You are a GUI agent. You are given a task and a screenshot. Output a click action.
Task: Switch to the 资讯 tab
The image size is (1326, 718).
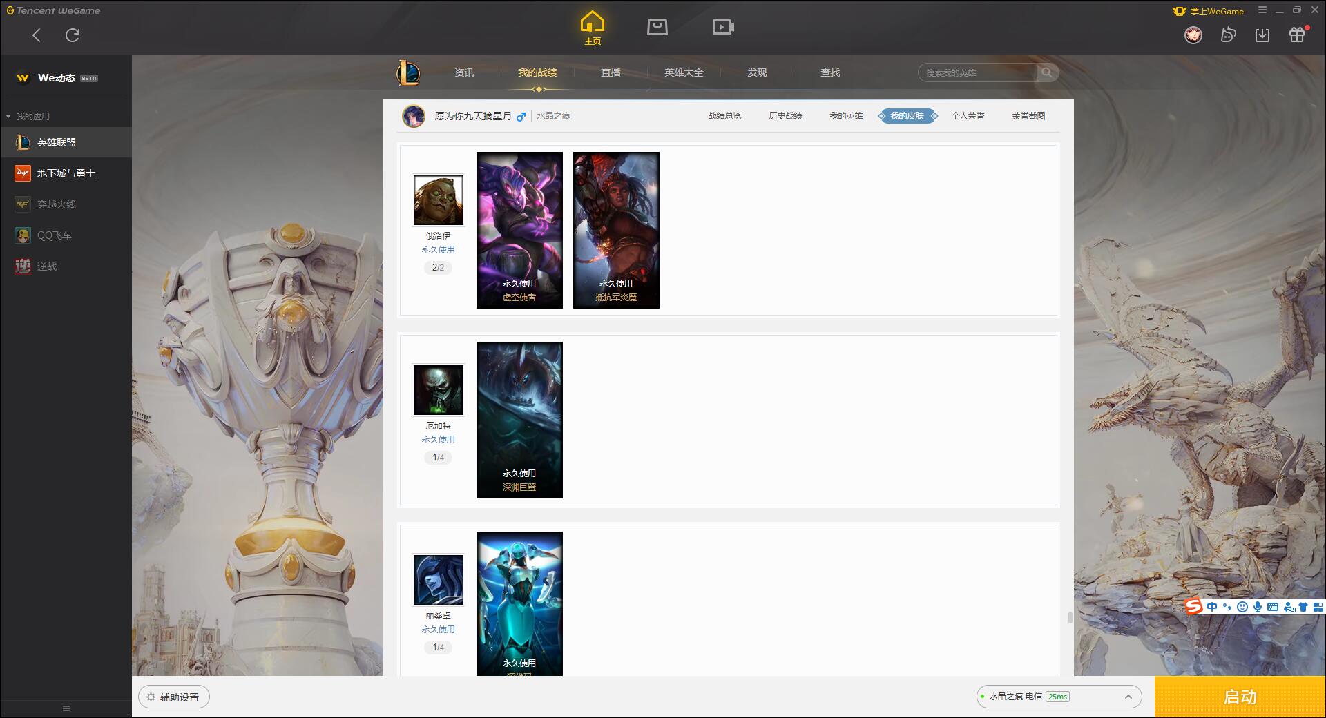[464, 72]
